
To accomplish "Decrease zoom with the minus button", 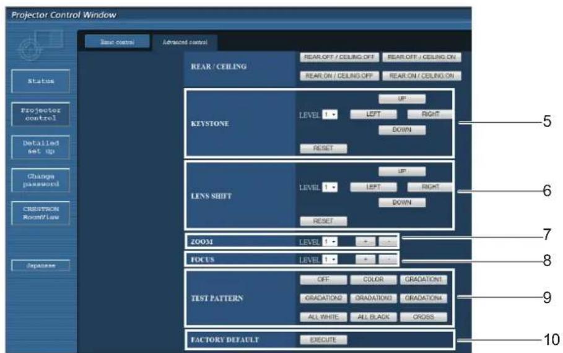I will pyautogui.click(x=388, y=242).
